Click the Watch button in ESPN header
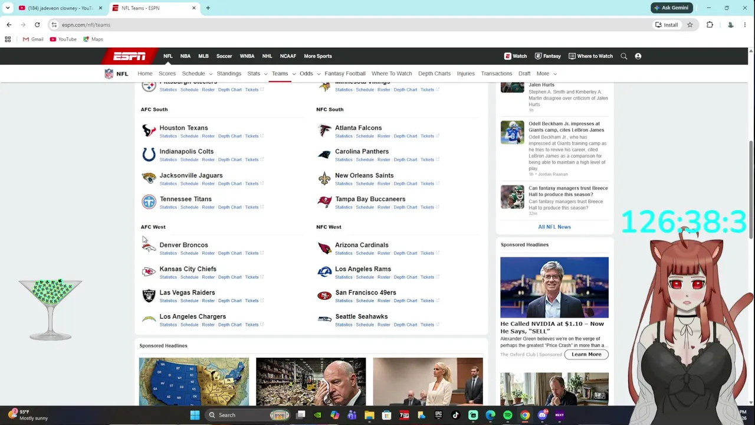 (516, 56)
